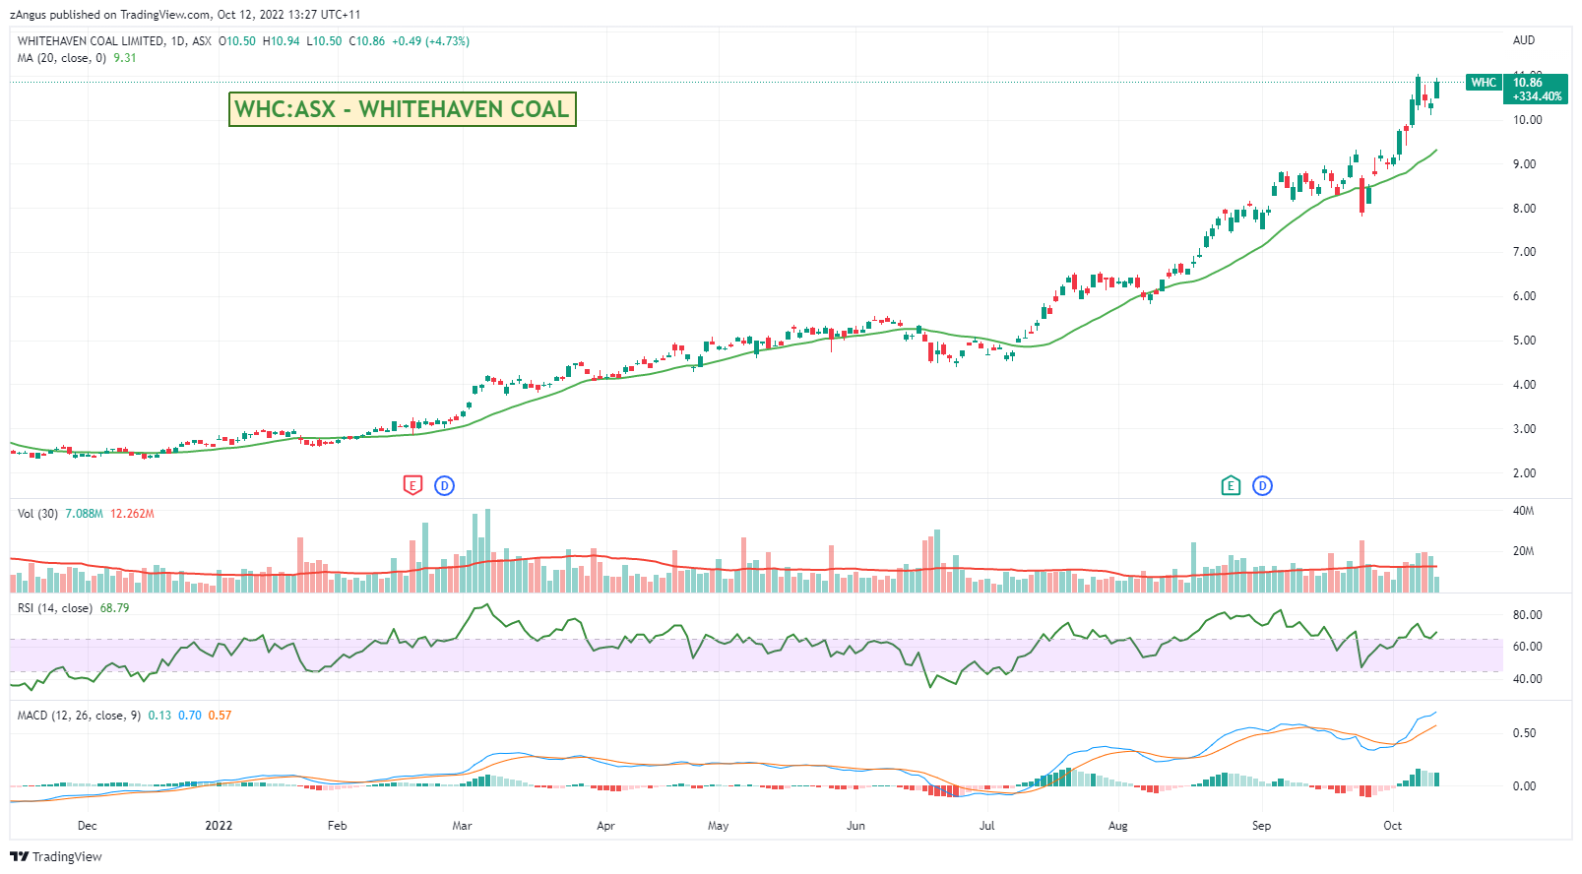Click the Oct label on the time axis

1393,826
